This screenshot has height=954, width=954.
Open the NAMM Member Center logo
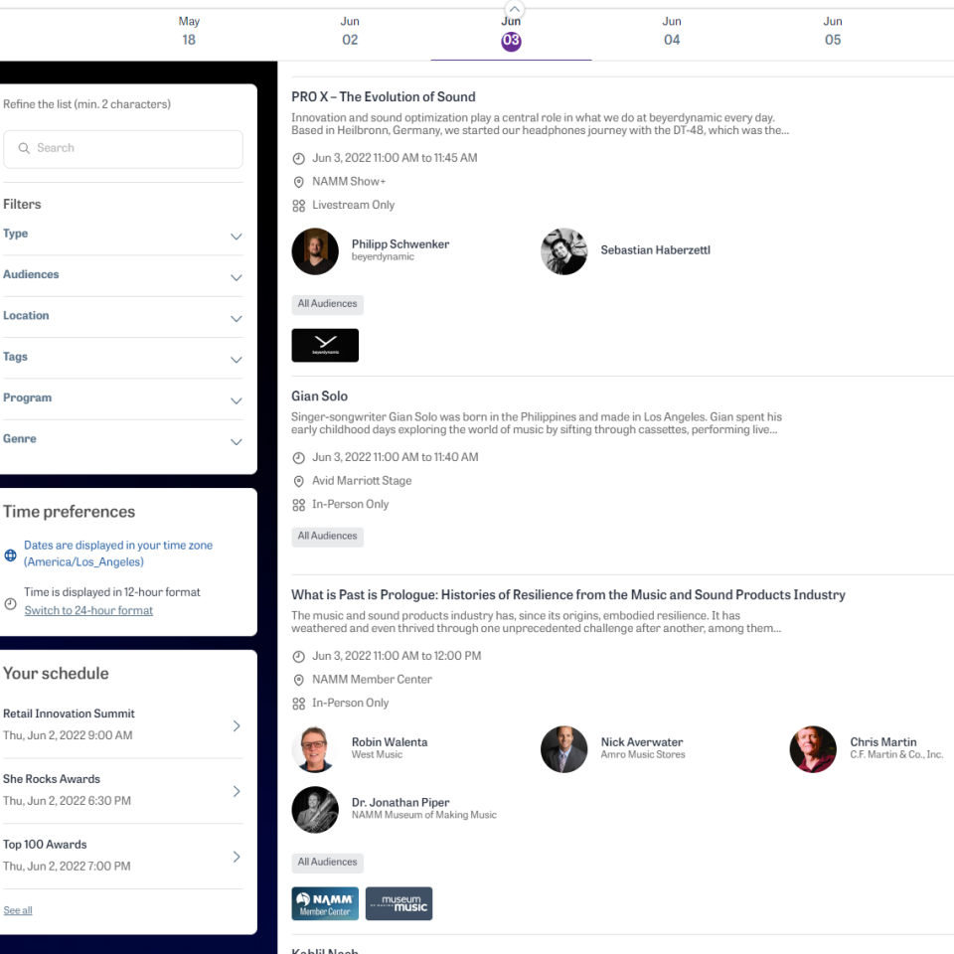(x=325, y=903)
